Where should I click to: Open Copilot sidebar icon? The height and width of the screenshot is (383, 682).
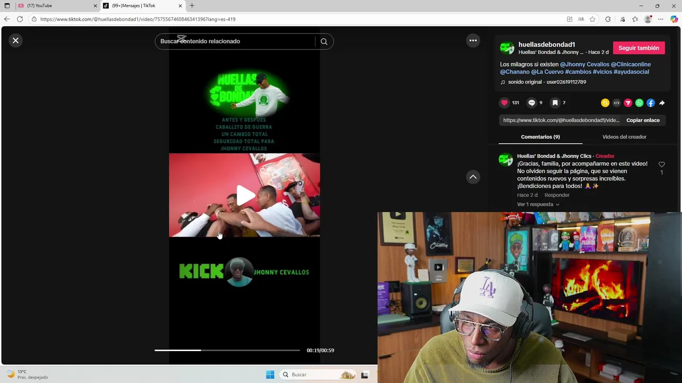[674, 19]
